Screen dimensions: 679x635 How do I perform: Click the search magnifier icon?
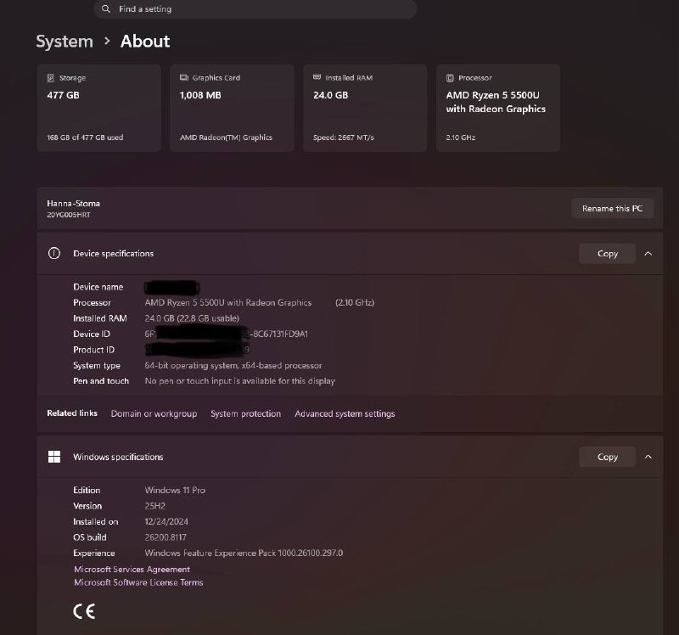pos(105,9)
